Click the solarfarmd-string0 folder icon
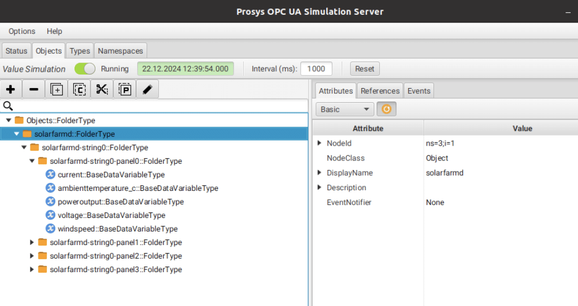The width and height of the screenshot is (578, 306). click(x=34, y=147)
